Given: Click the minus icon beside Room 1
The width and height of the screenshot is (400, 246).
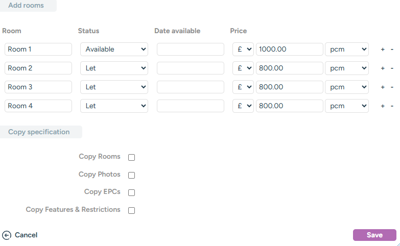Looking at the screenshot, I should [392, 50].
